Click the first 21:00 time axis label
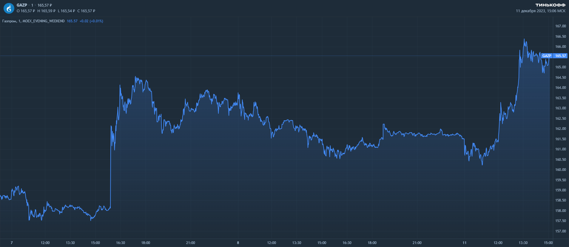The image size is (569, 247). [191, 243]
